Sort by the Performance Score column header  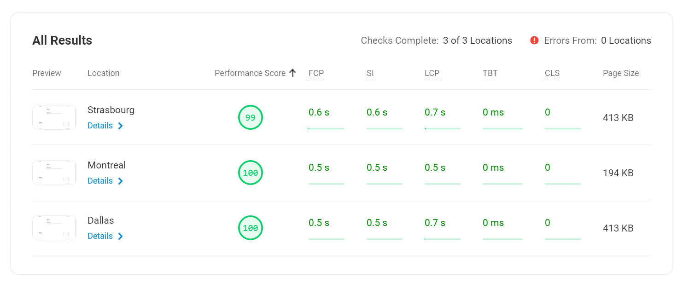pyautogui.click(x=250, y=73)
